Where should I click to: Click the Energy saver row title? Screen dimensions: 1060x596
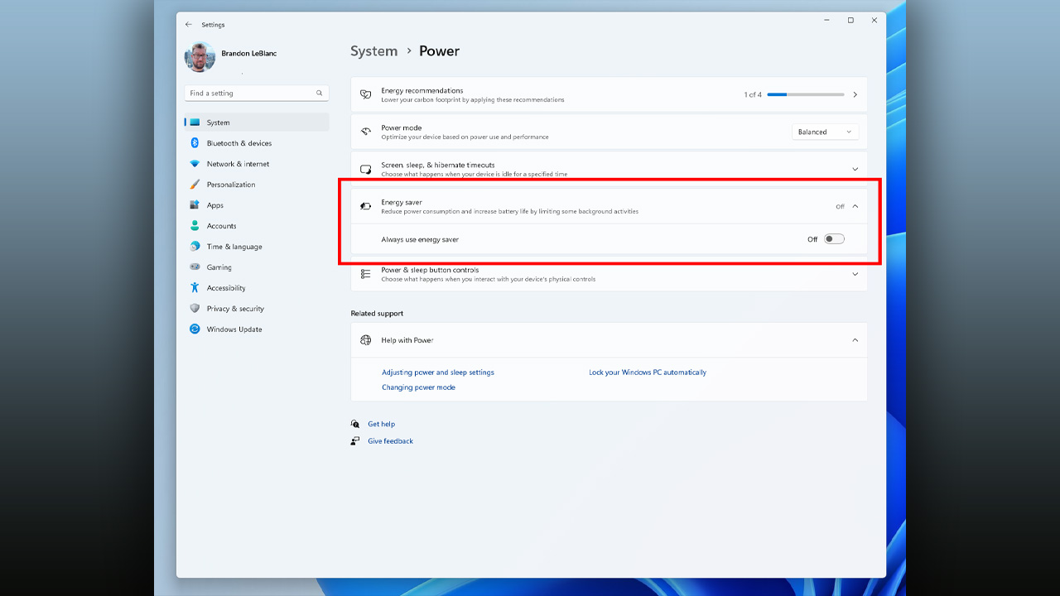pyautogui.click(x=402, y=202)
